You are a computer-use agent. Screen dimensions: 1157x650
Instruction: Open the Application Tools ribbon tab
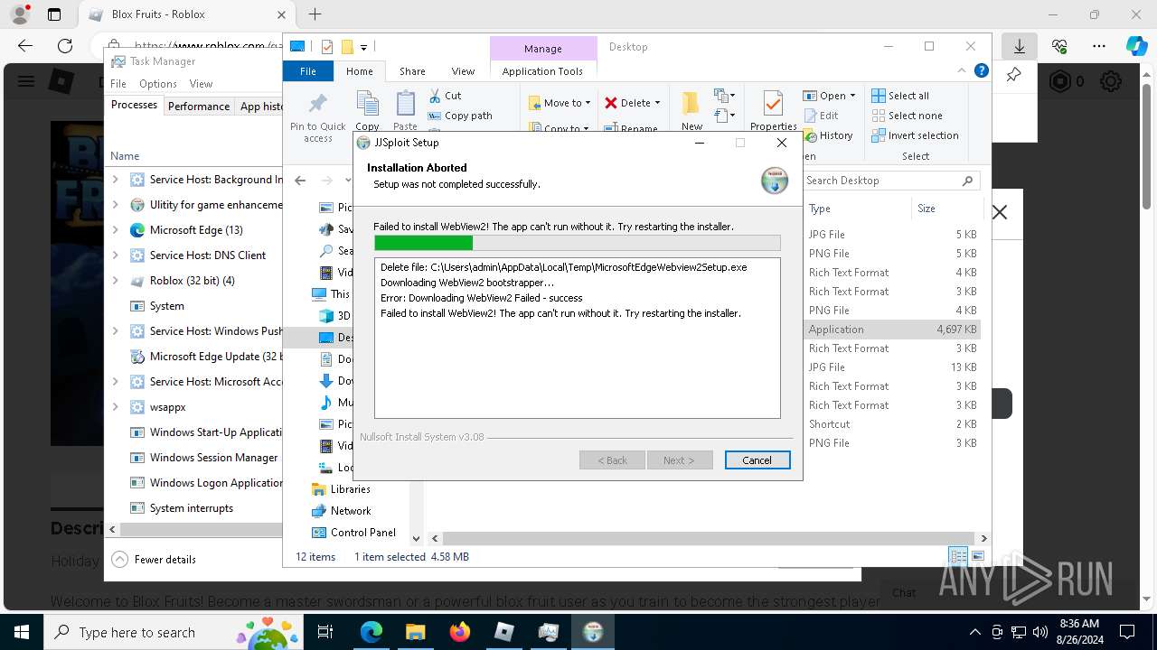point(542,71)
